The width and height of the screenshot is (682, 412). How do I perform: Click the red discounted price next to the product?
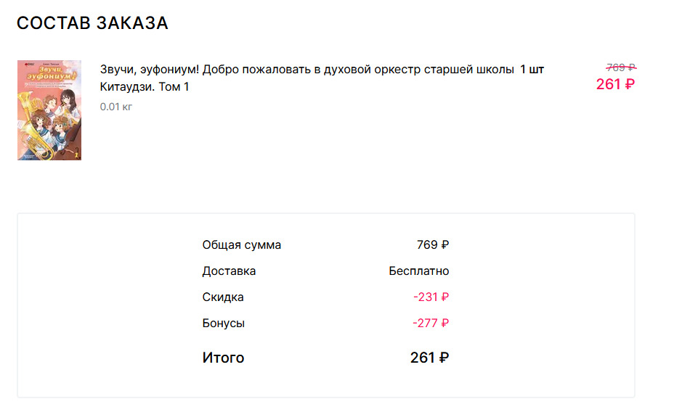point(615,84)
